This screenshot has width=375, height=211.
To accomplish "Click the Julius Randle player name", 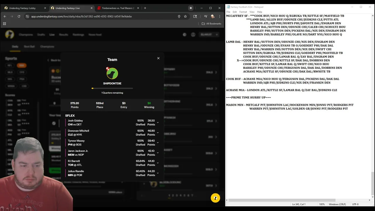I will point(76,171).
